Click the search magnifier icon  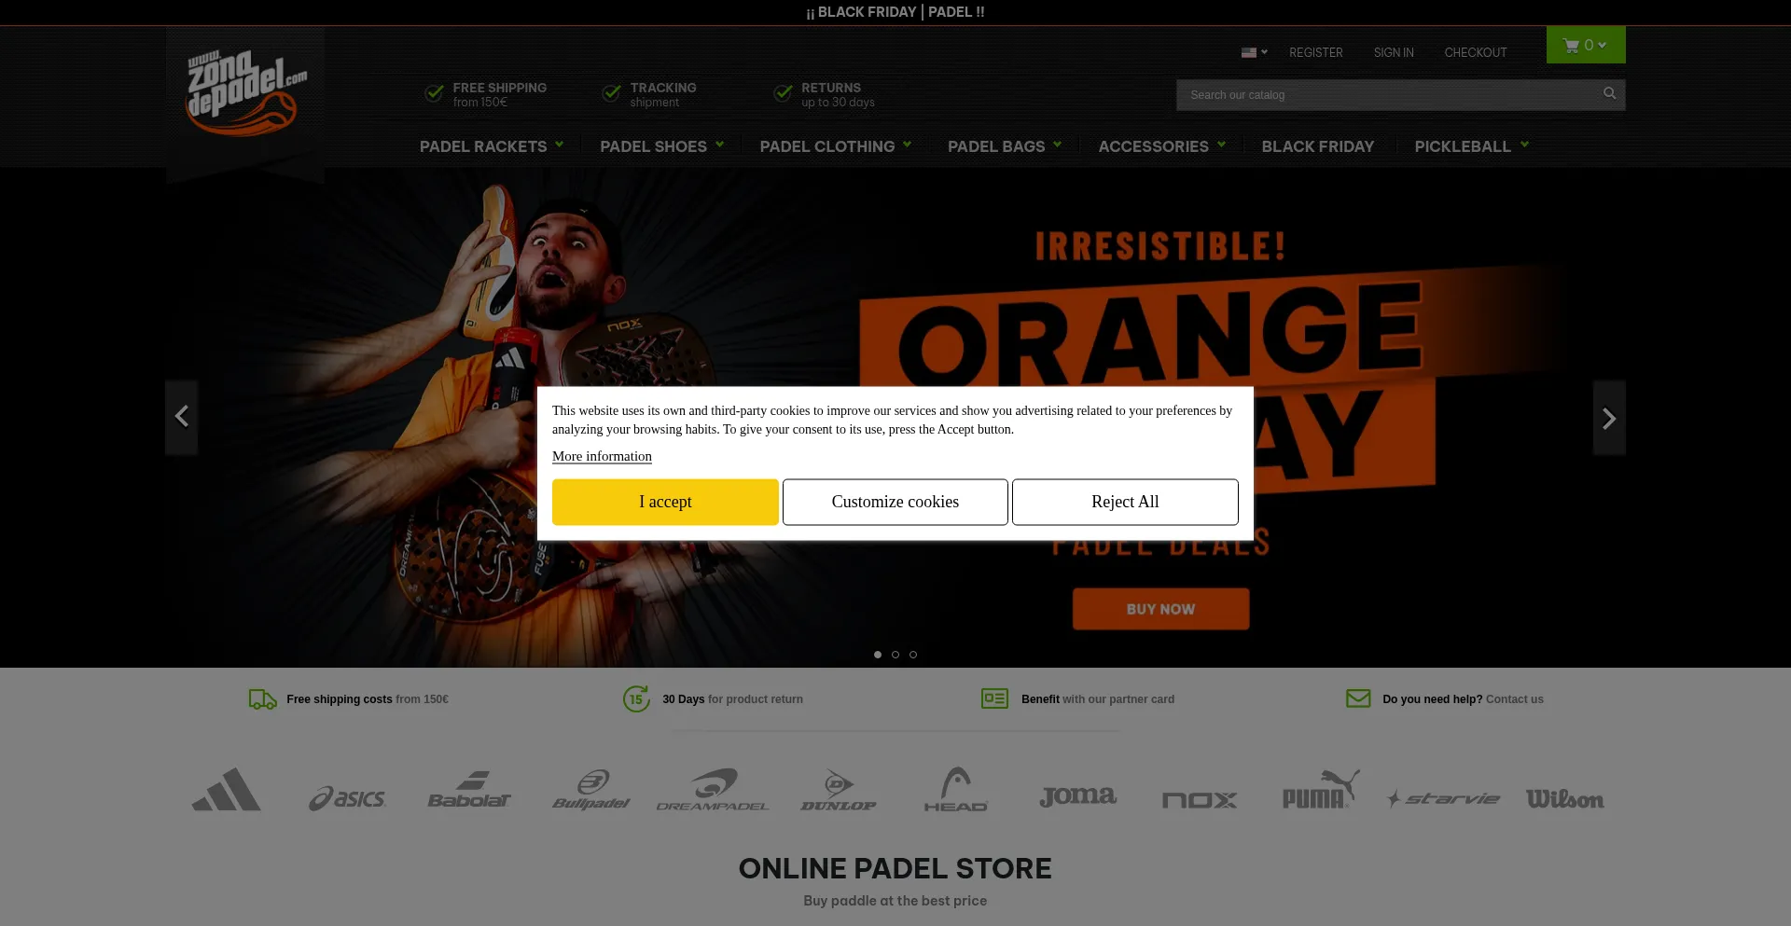(x=1609, y=94)
